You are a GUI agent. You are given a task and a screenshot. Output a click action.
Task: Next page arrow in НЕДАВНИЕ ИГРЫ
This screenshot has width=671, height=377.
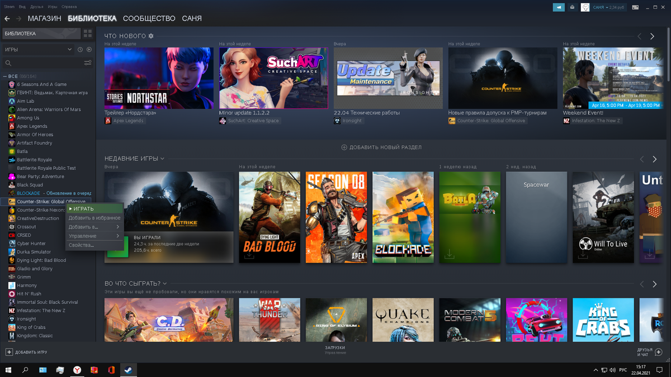(655, 159)
